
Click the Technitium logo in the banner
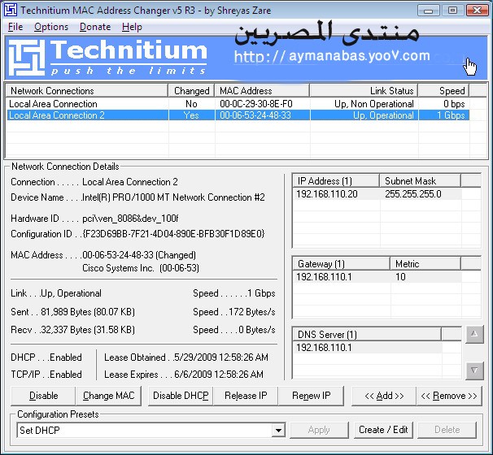tap(108, 58)
